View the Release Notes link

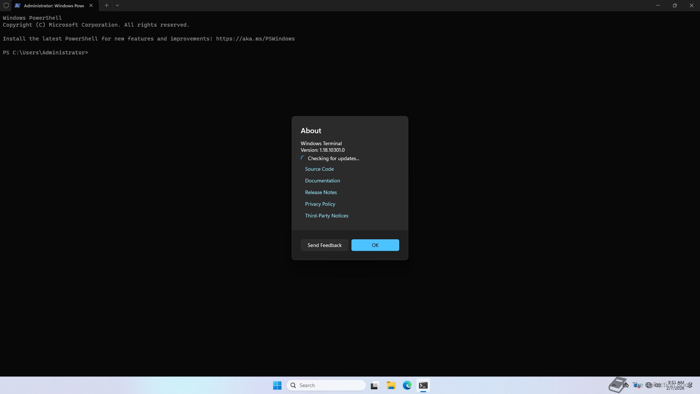pos(320,192)
